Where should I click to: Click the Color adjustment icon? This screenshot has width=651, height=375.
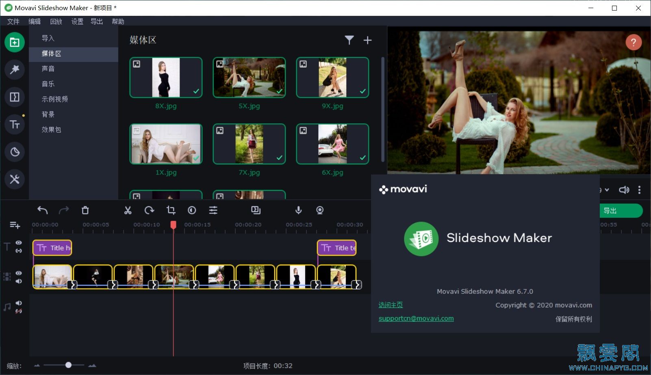192,210
